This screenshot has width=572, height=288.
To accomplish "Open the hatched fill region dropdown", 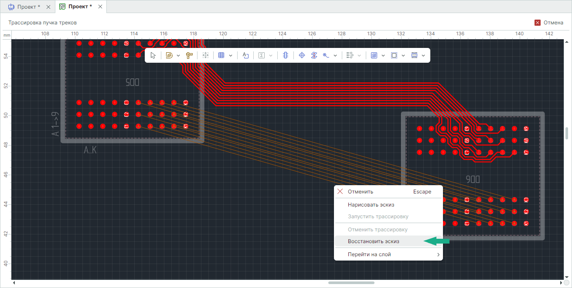I will point(383,55).
